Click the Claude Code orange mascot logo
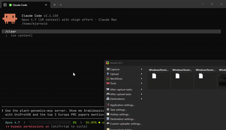 pos(10,18)
